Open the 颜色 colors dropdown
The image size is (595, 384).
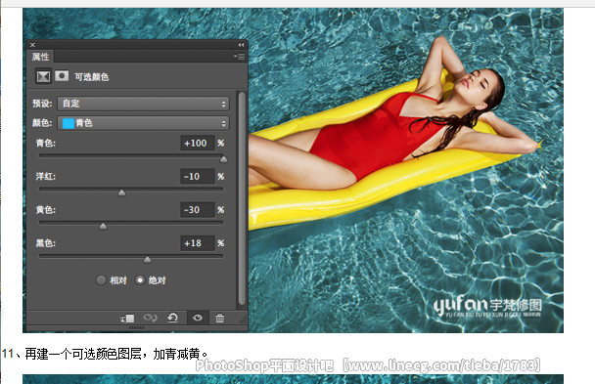[144, 123]
